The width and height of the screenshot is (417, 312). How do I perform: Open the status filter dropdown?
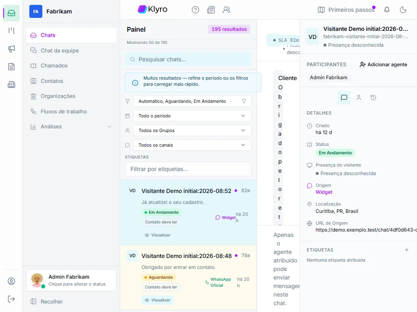[x=192, y=101]
